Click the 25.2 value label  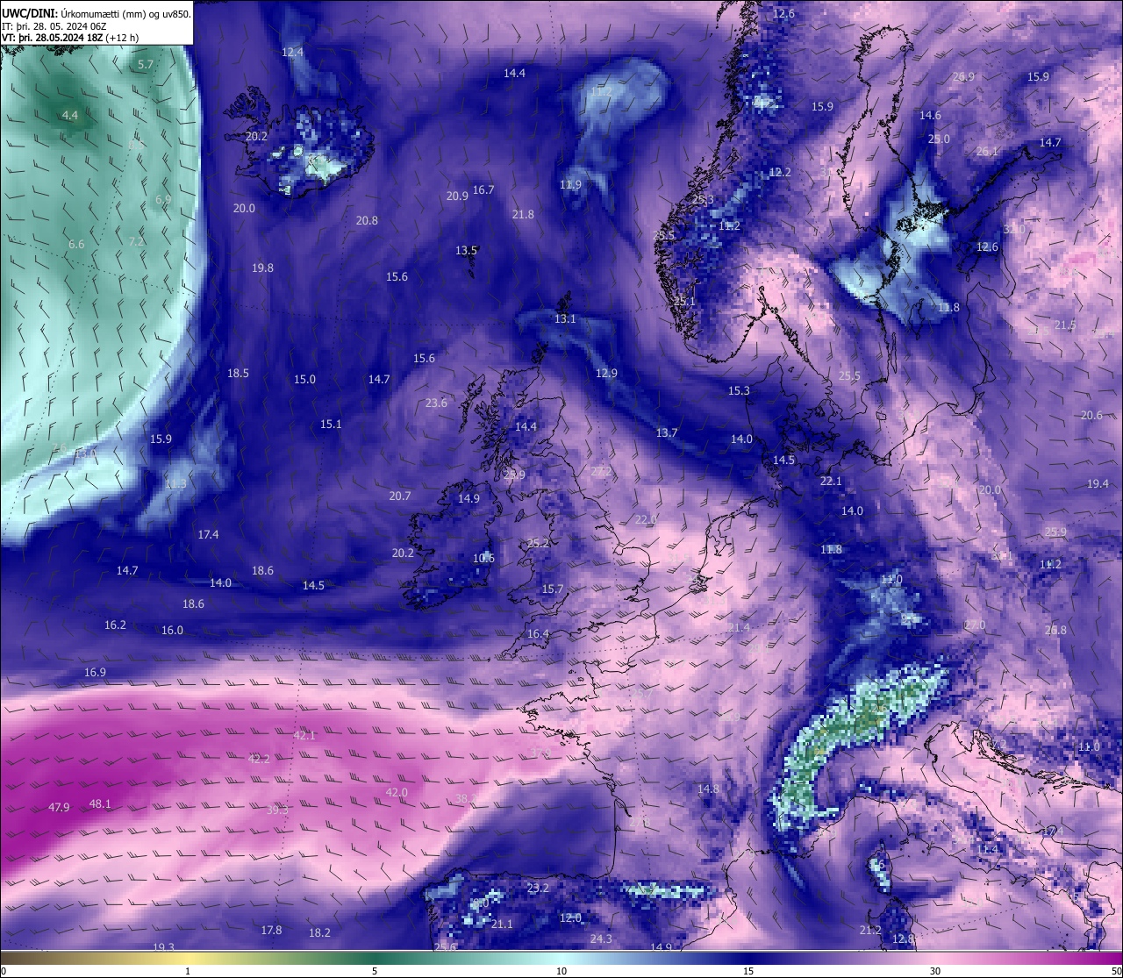click(538, 543)
